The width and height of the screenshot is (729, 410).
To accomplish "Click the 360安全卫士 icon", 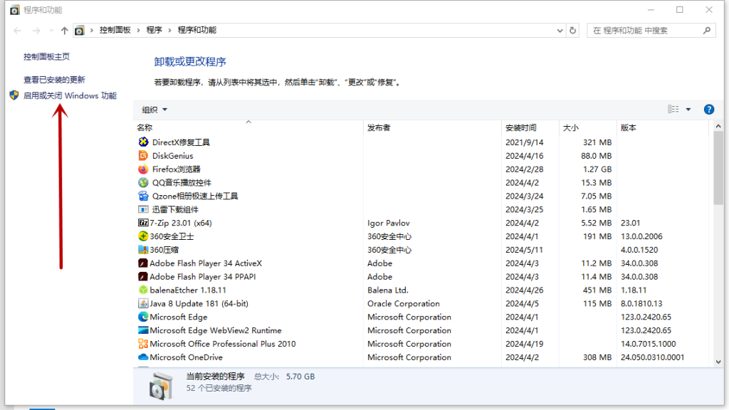I will [x=143, y=236].
